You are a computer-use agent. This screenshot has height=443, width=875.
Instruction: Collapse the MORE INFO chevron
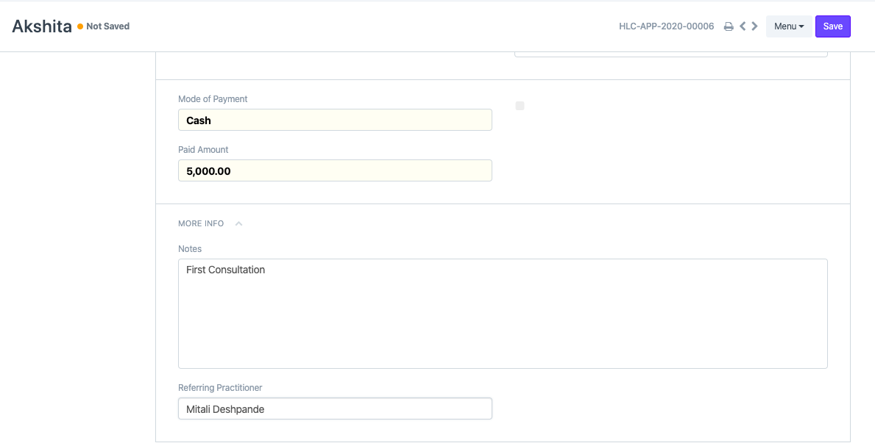[x=238, y=223]
